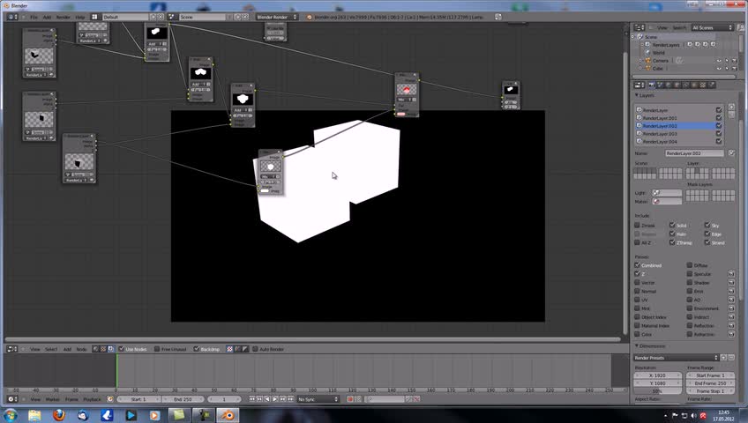The image size is (748, 423).
Task: Open the Scene selector field
Action: click(203, 17)
